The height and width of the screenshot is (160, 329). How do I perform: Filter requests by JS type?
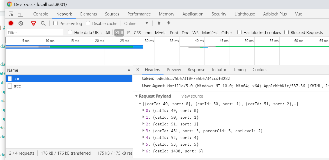[129, 33]
